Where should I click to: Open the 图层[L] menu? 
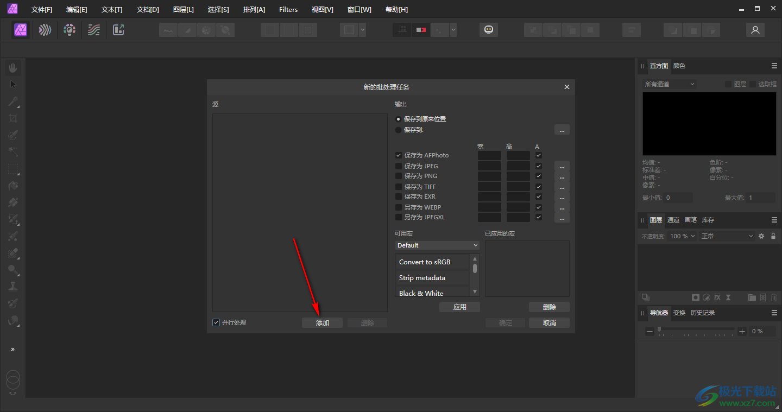point(183,10)
